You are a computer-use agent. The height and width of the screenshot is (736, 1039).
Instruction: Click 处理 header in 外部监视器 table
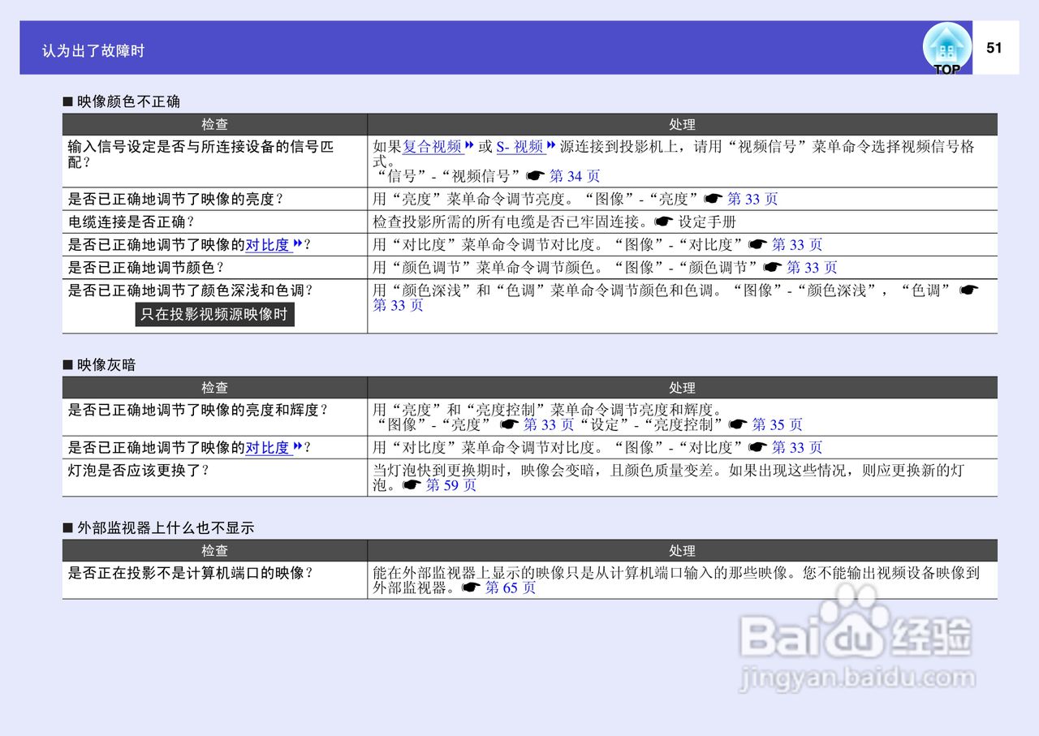click(682, 550)
